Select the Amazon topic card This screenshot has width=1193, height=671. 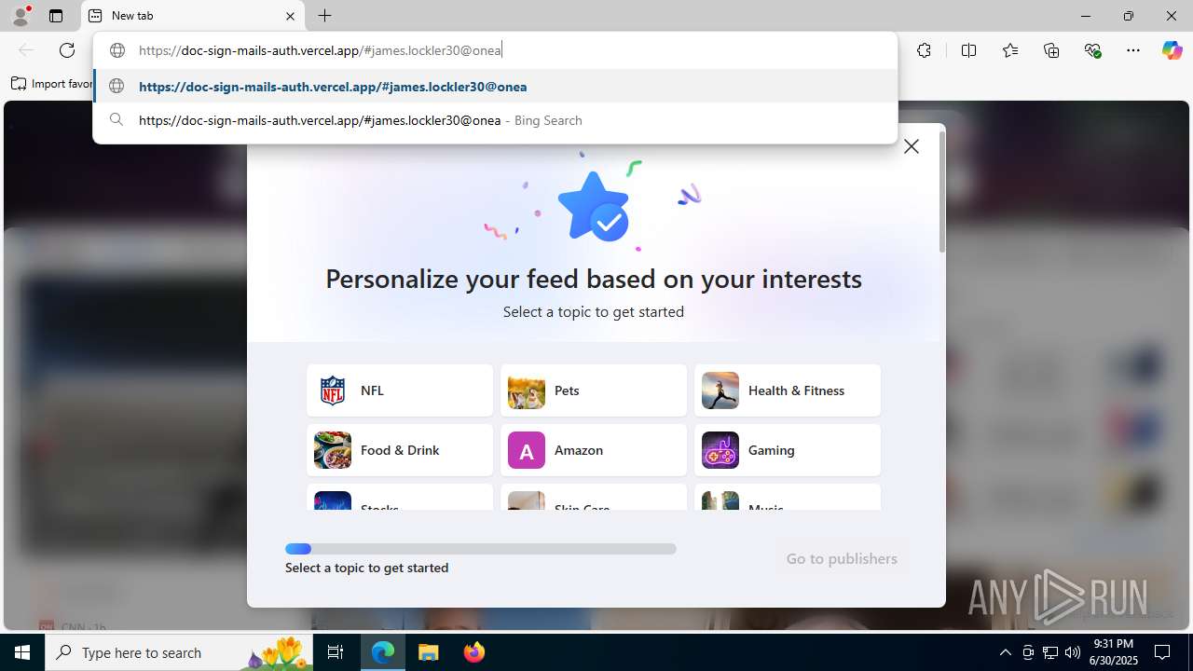click(594, 450)
